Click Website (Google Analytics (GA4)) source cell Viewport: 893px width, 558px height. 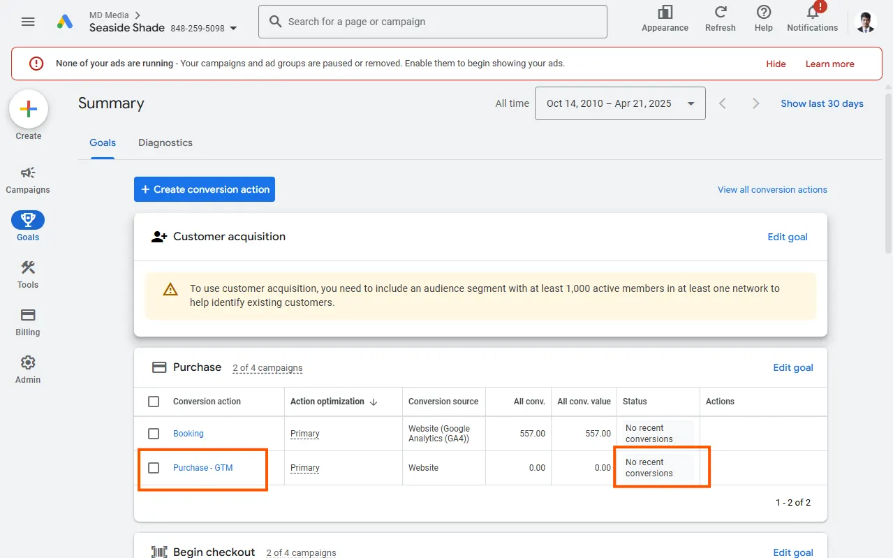point(439,434)
